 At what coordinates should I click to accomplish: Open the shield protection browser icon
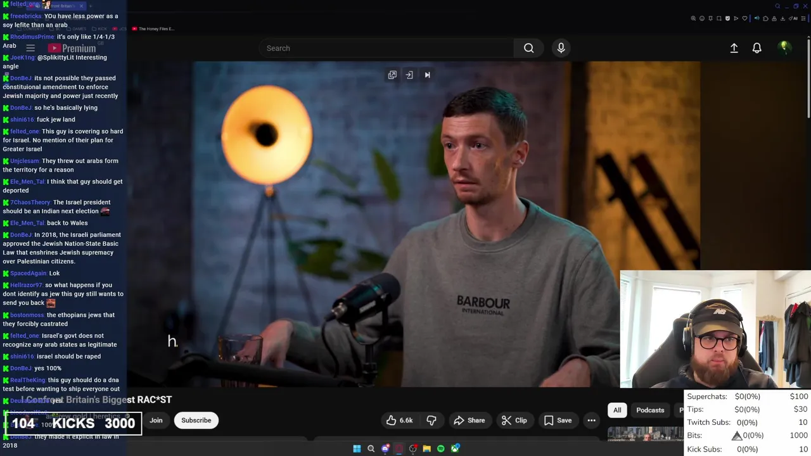click(727, 18)
